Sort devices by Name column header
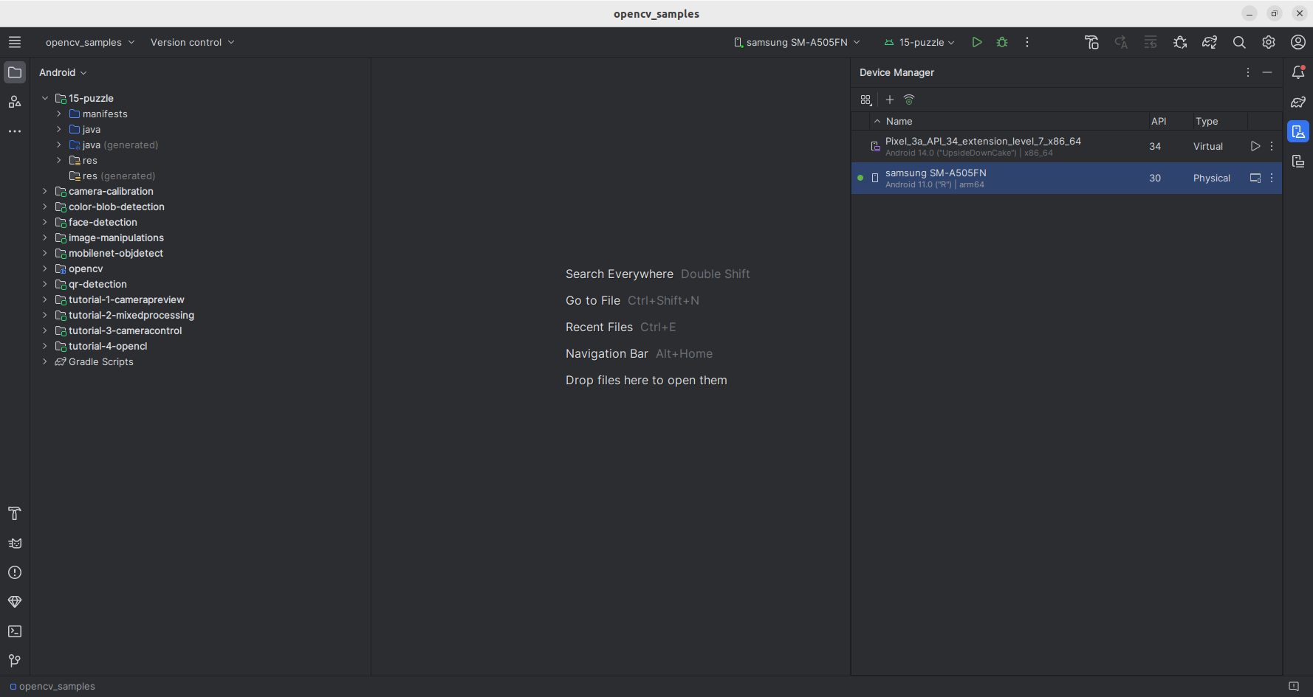1313x697 pixels. click(x=899, y=121)
